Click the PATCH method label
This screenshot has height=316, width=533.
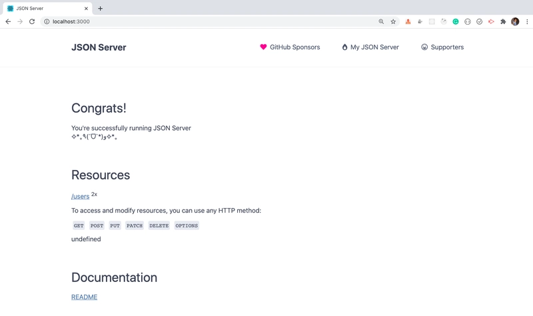point(135,225)
